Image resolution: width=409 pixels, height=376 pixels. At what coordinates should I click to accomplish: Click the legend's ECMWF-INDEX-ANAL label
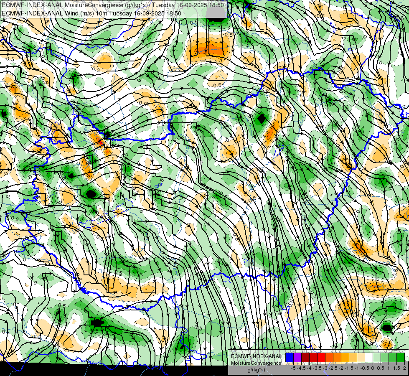click(256, 356)
